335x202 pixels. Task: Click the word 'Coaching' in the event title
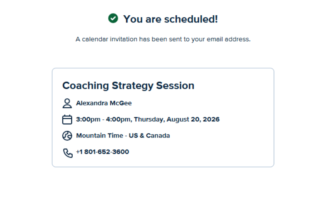tap(86, 86)
